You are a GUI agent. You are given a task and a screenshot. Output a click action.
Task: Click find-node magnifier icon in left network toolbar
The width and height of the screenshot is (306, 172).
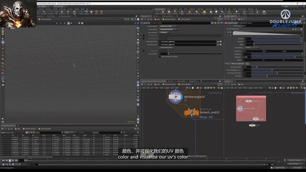[x=219, y=88]
